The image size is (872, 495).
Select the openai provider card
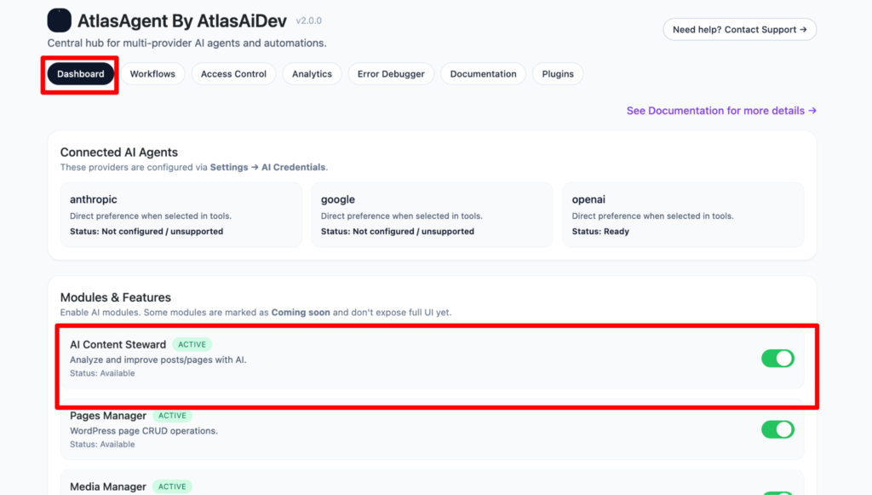pyautogui.click(x=683, y=215)
